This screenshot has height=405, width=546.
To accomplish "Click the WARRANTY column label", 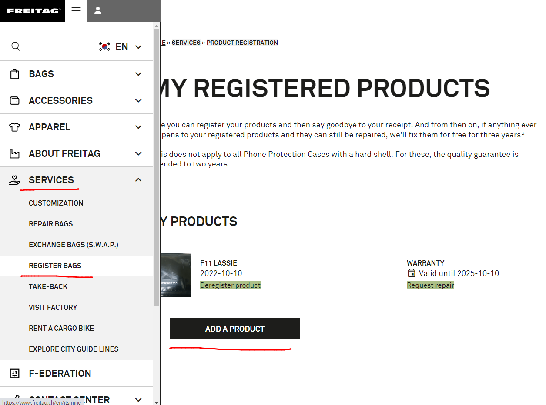I will pos(425,263).
